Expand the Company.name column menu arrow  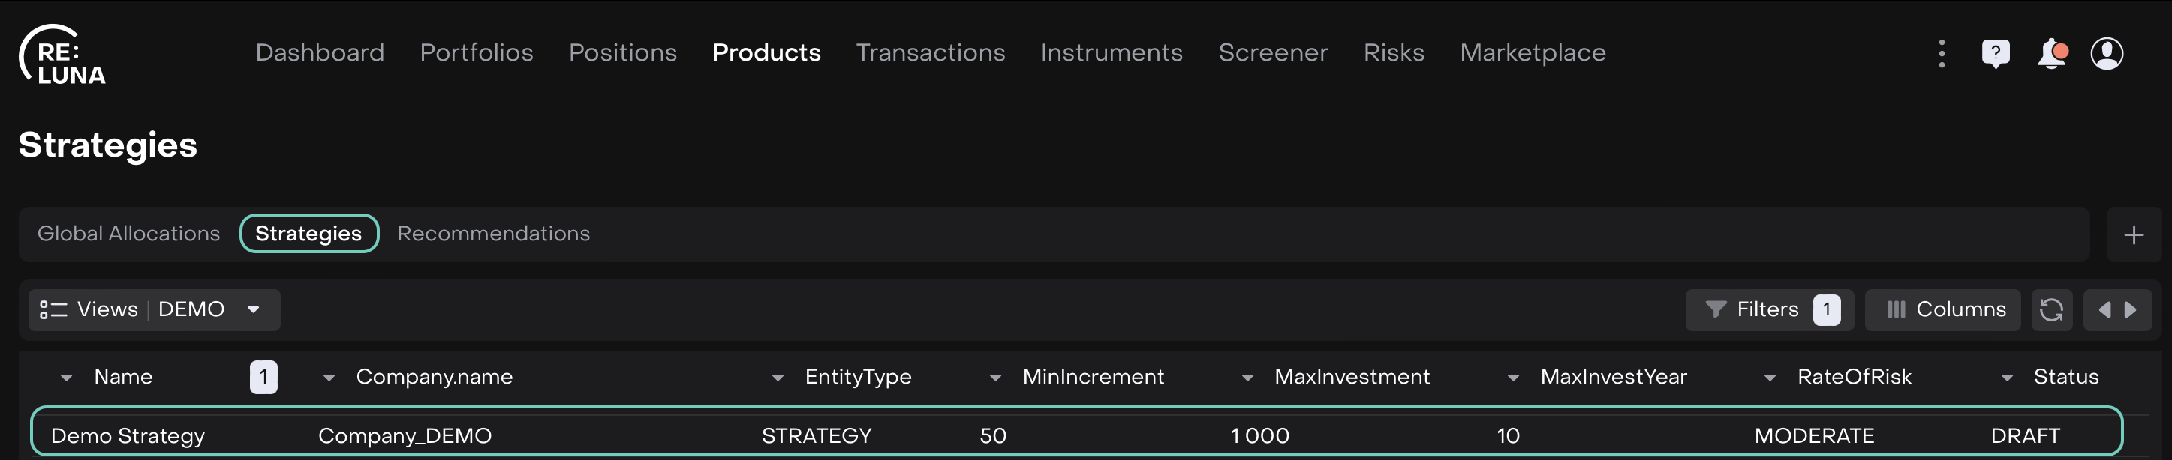click(x=329, y=378)
